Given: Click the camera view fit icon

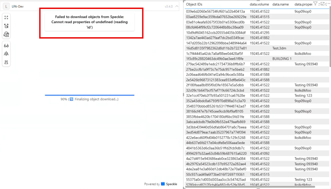Looking at the screenshot, I should (x=6, y=26).
